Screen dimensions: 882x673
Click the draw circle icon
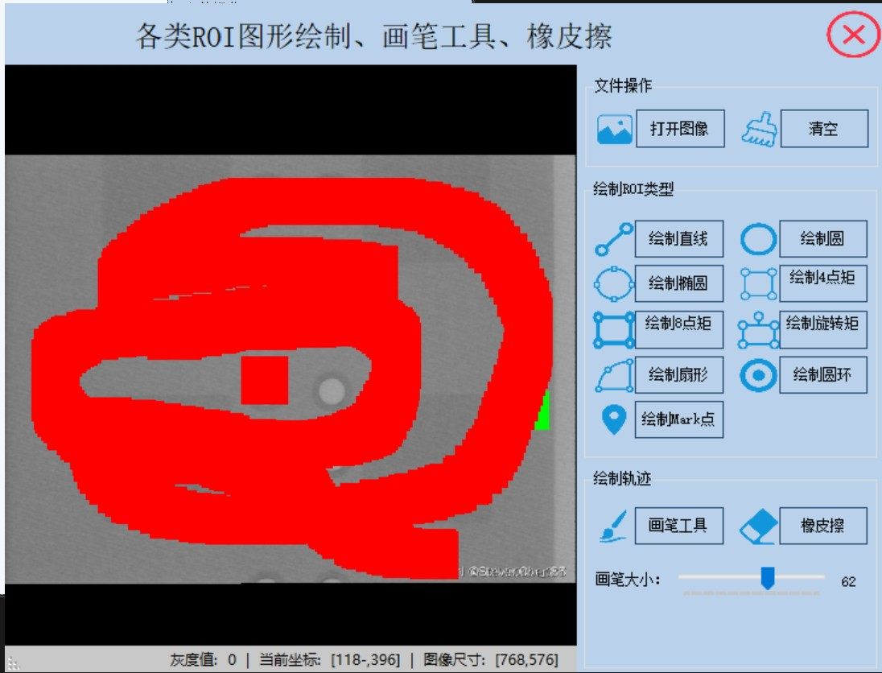pos(758,239)
